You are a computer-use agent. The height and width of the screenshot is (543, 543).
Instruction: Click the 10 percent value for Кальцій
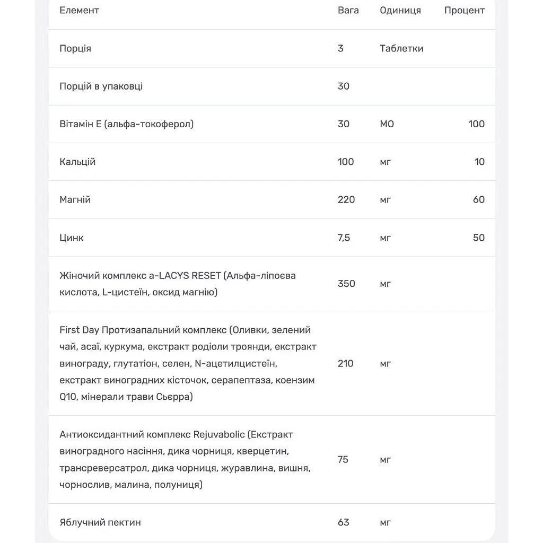coord(479,162)
